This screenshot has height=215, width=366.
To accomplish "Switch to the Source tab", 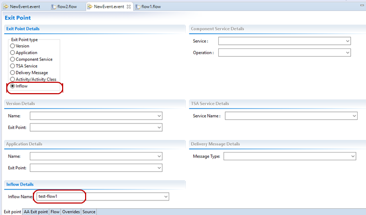I will point(89,212).
